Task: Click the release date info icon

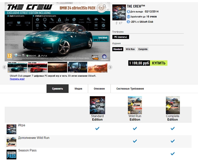Action: (128, 12)
